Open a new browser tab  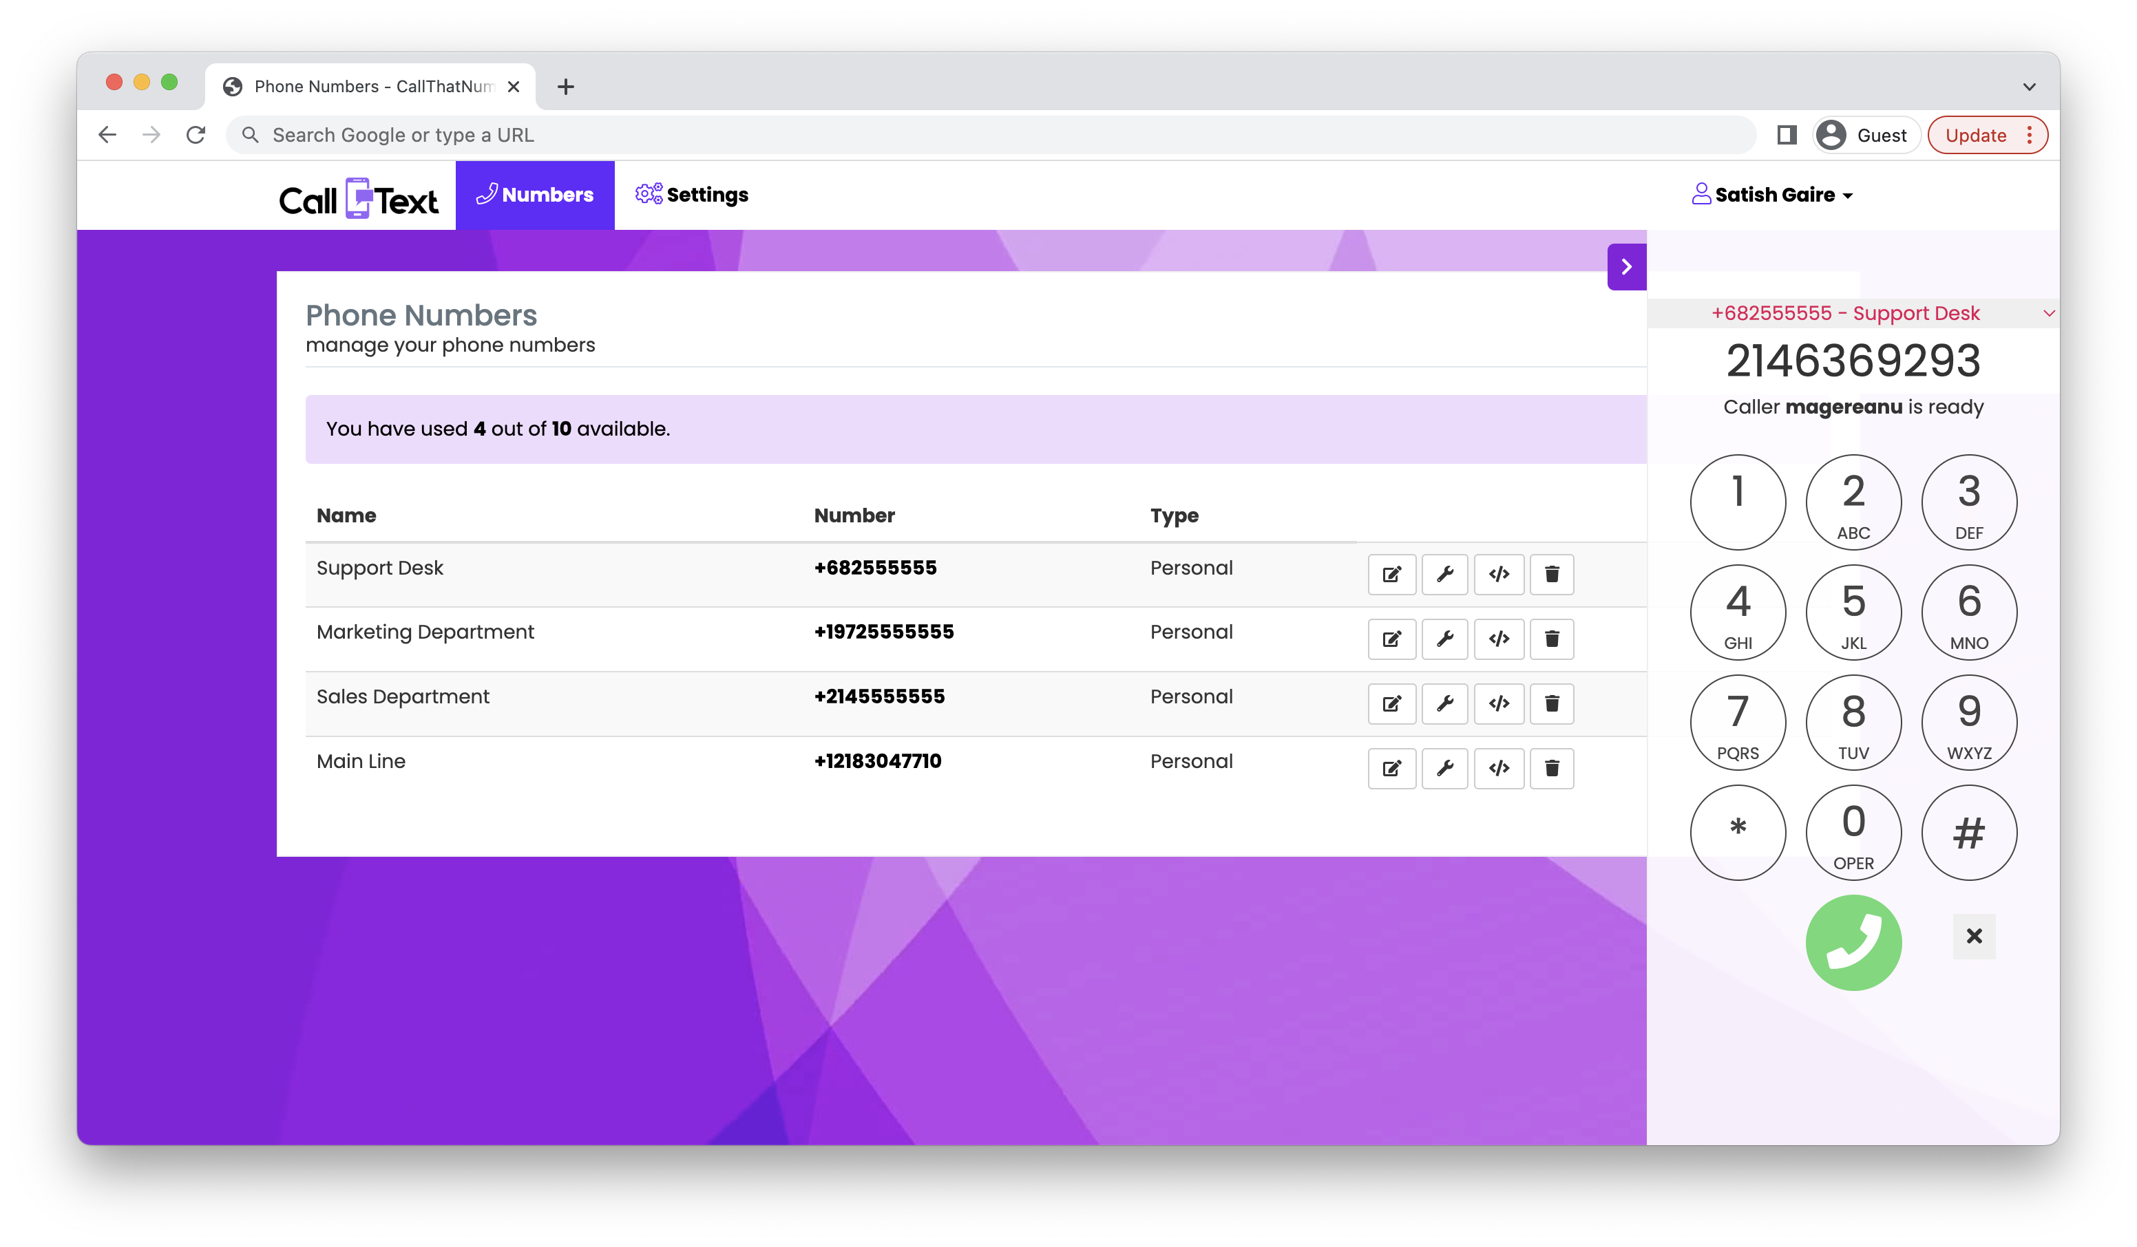point(566,87)
